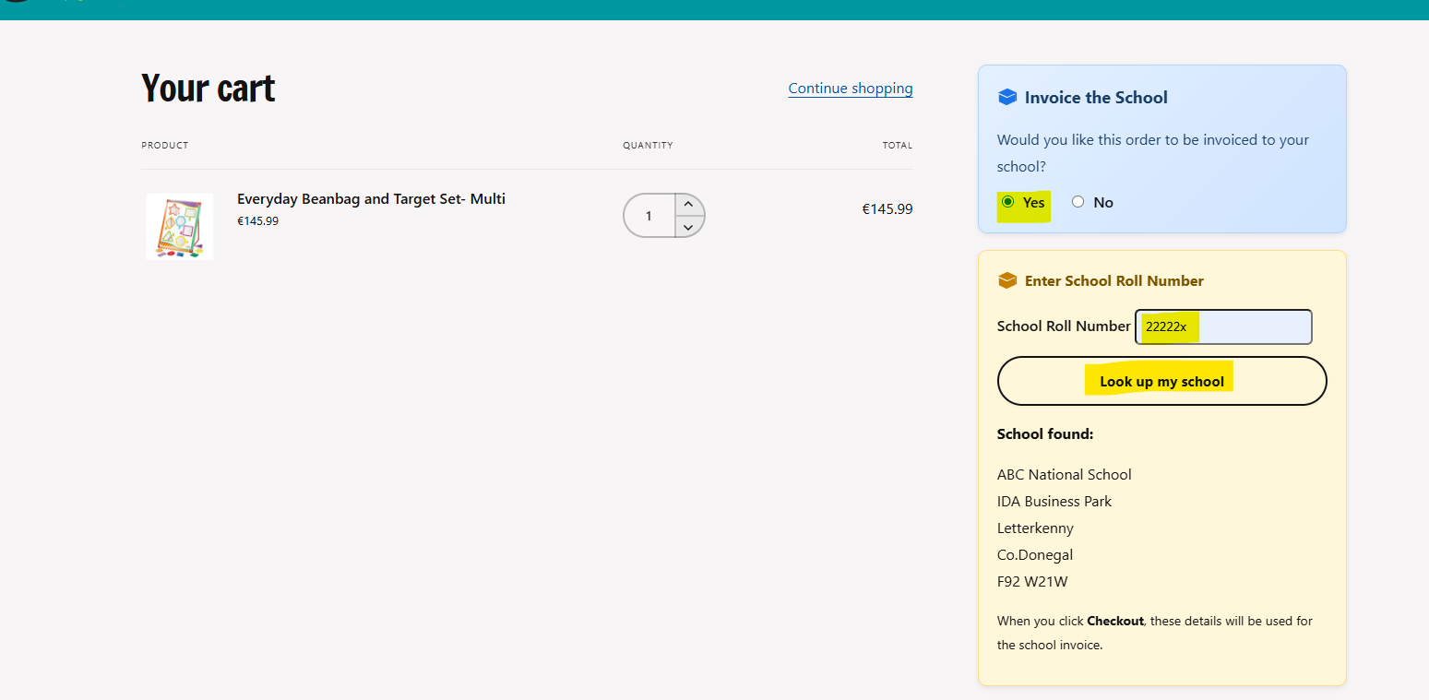This screenshot has width=1429, height=700.
Task: Click the Your cart heading
Action: tap(208, 89)
